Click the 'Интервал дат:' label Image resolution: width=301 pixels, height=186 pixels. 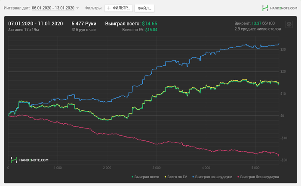[17, 8]
